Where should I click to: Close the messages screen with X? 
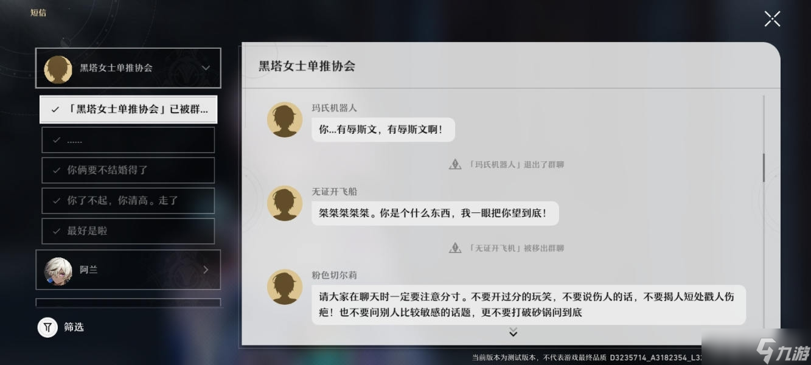(x=772, y=19)
